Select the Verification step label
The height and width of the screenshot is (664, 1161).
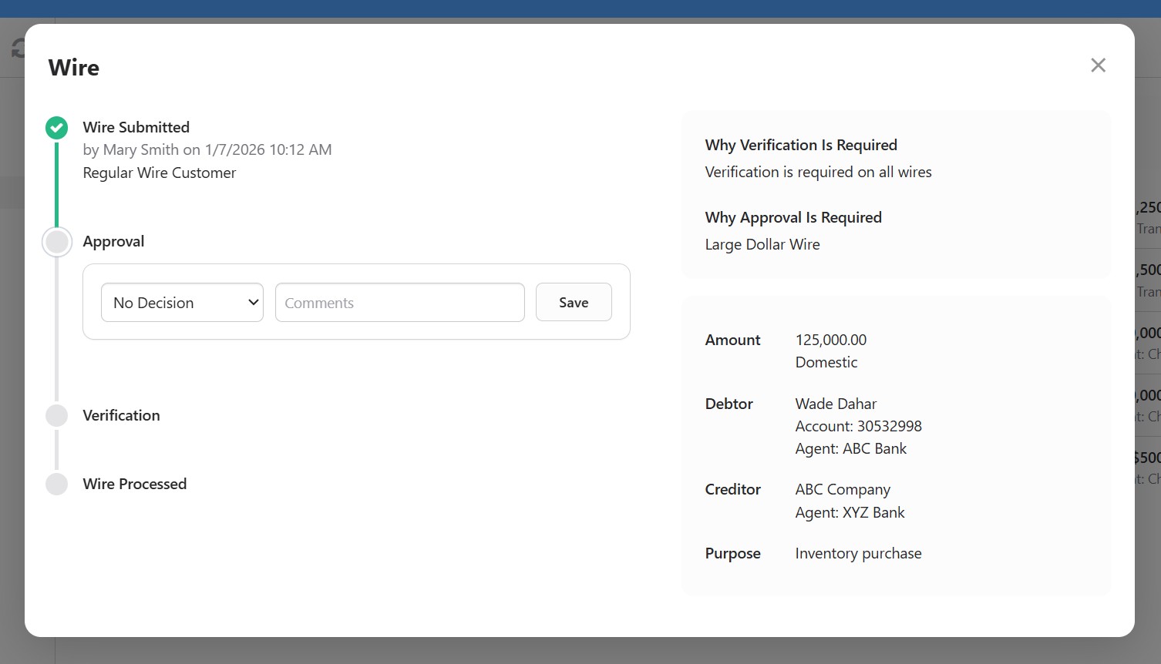coord(121,415)
